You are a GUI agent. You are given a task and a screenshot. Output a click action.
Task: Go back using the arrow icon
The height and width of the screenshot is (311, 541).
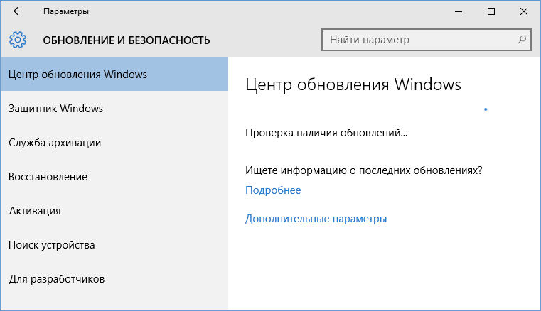pos(18,11)
